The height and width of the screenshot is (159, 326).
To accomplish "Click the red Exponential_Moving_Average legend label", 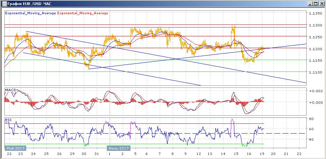I will 83,13.
